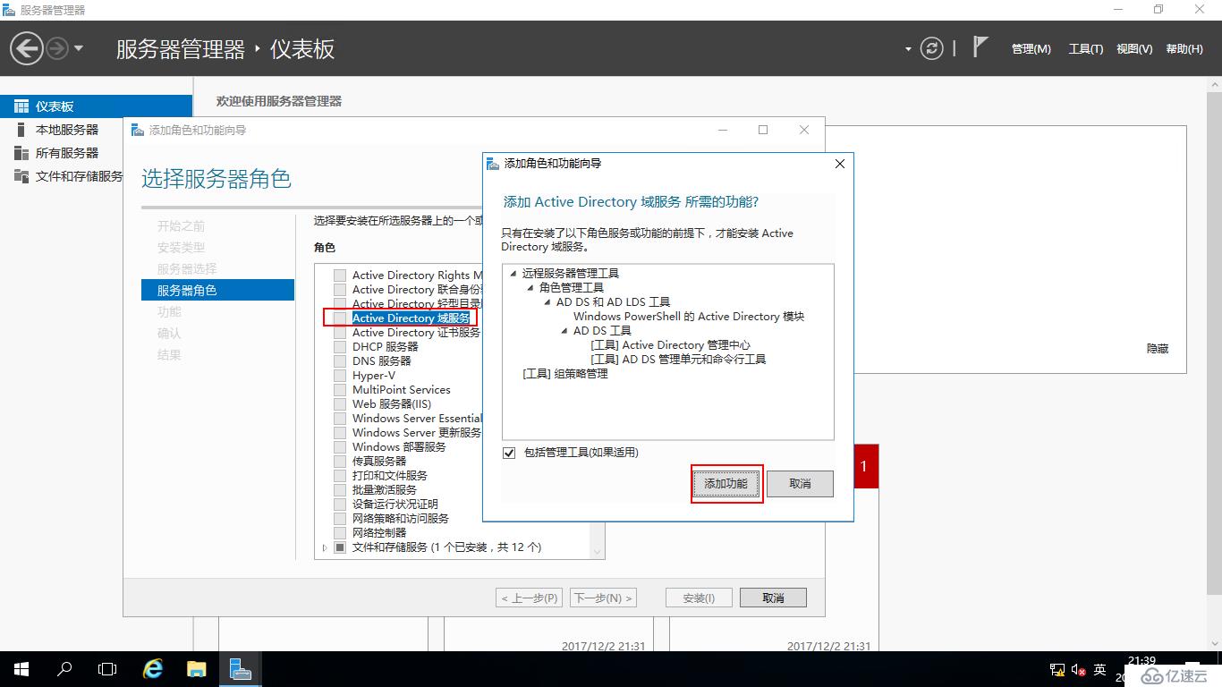Click Server Manager title bar app icon
Image resolution: width=1222 pixels, height=687 pixels.
(x=10, y=10)
